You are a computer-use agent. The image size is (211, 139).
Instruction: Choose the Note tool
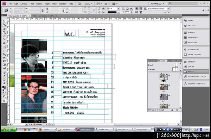[x=4, y=72]
